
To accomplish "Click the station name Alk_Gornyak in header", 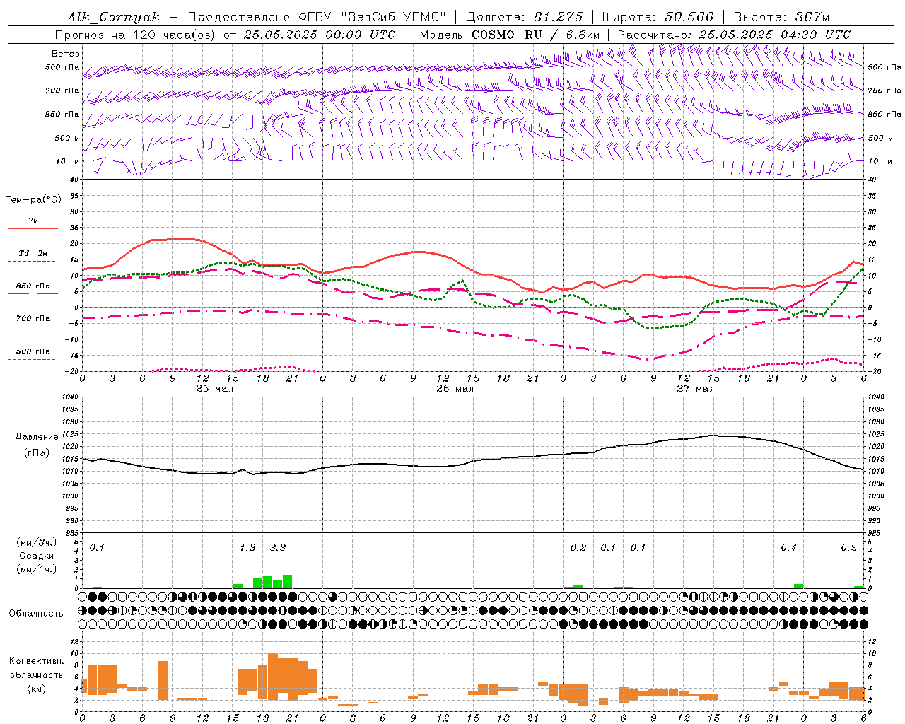I will coord(114,17).
